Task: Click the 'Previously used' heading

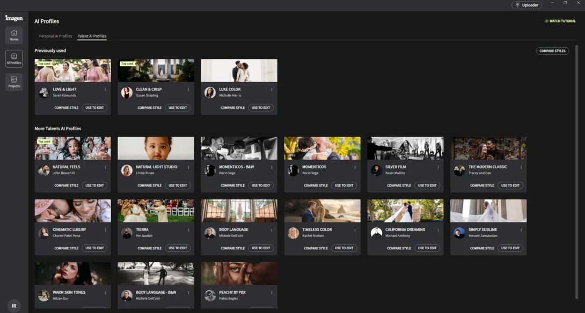Action: (50, 51)
